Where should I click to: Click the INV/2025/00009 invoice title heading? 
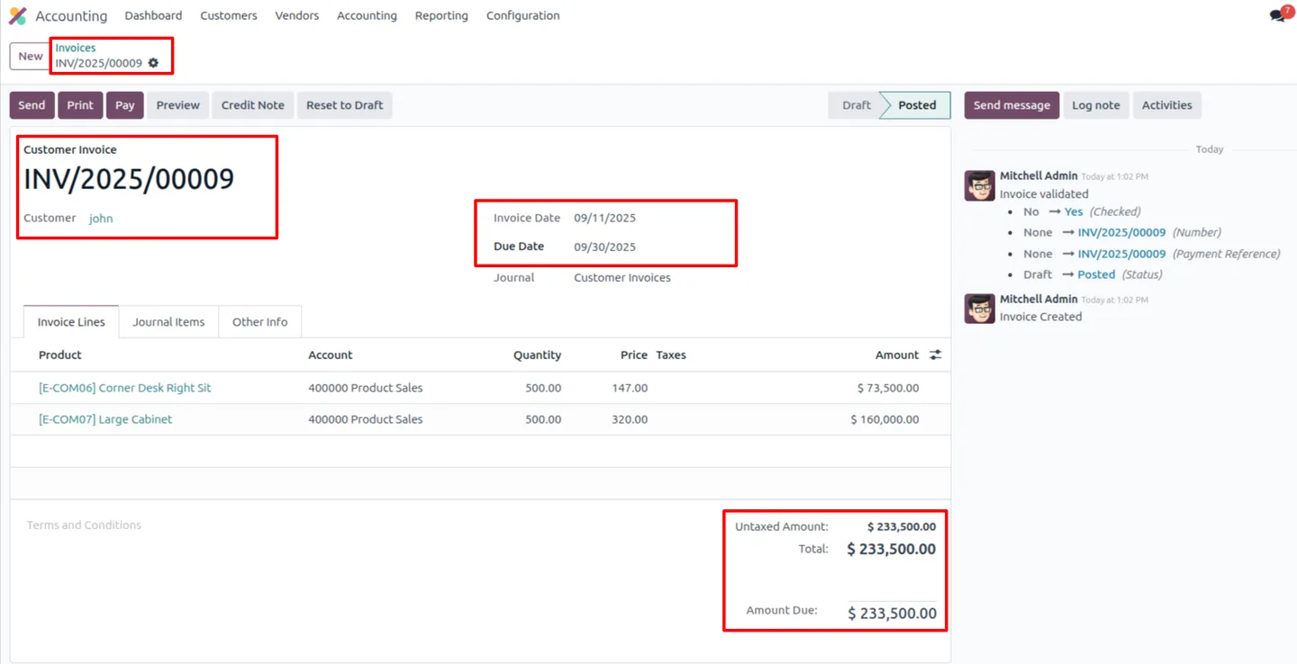click(x=129, y=179)
